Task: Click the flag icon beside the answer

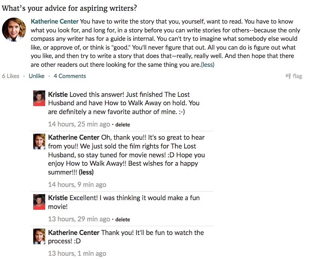Action: (x=288, y=76)
